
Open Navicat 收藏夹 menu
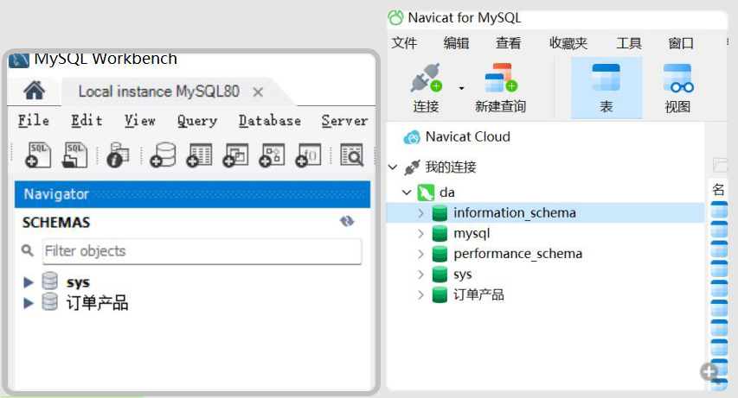coord(568,43)
